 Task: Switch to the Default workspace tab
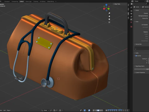pos(22,2)
